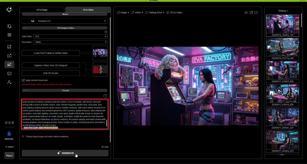Click the left panel vertical scrollbar
307x164 pixels.
pos(110,79)
